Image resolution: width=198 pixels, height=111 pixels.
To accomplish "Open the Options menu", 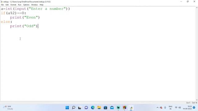I will pyautogui.click(x=26, y=5).
